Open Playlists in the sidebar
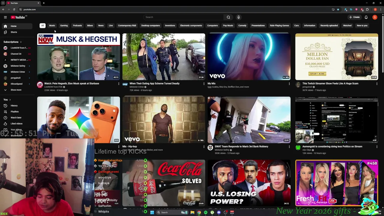384x216 pixels. 16,112
